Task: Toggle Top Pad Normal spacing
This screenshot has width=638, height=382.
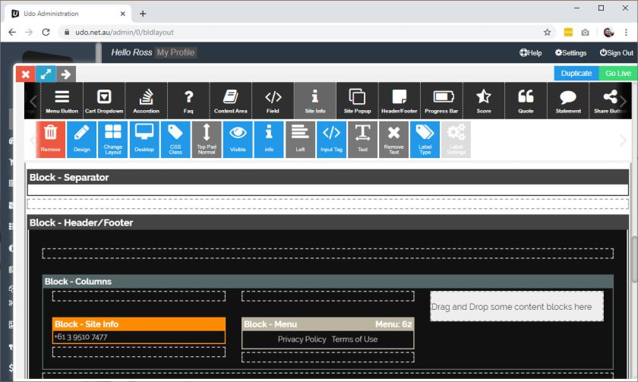Action: [207, 139]
